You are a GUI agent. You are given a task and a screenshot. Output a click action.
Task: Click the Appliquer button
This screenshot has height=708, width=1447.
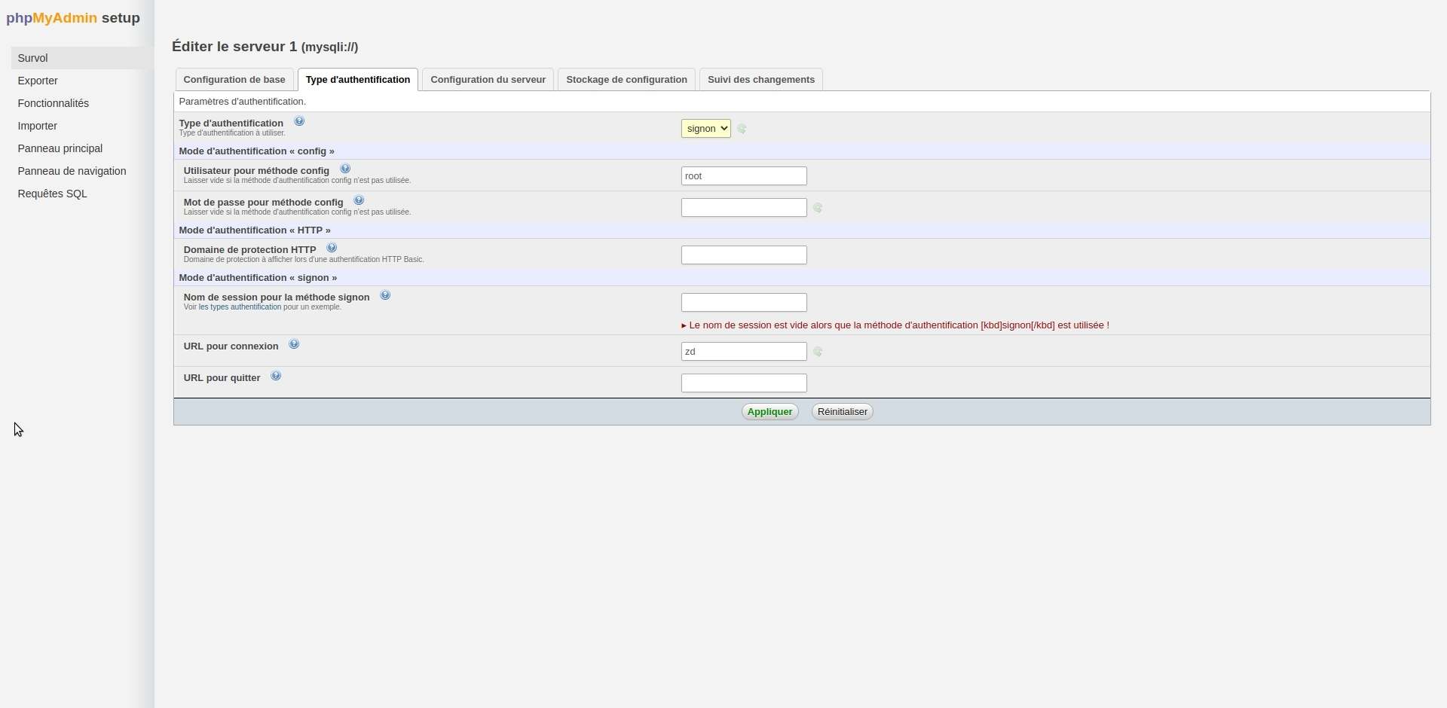click(769, 411)
